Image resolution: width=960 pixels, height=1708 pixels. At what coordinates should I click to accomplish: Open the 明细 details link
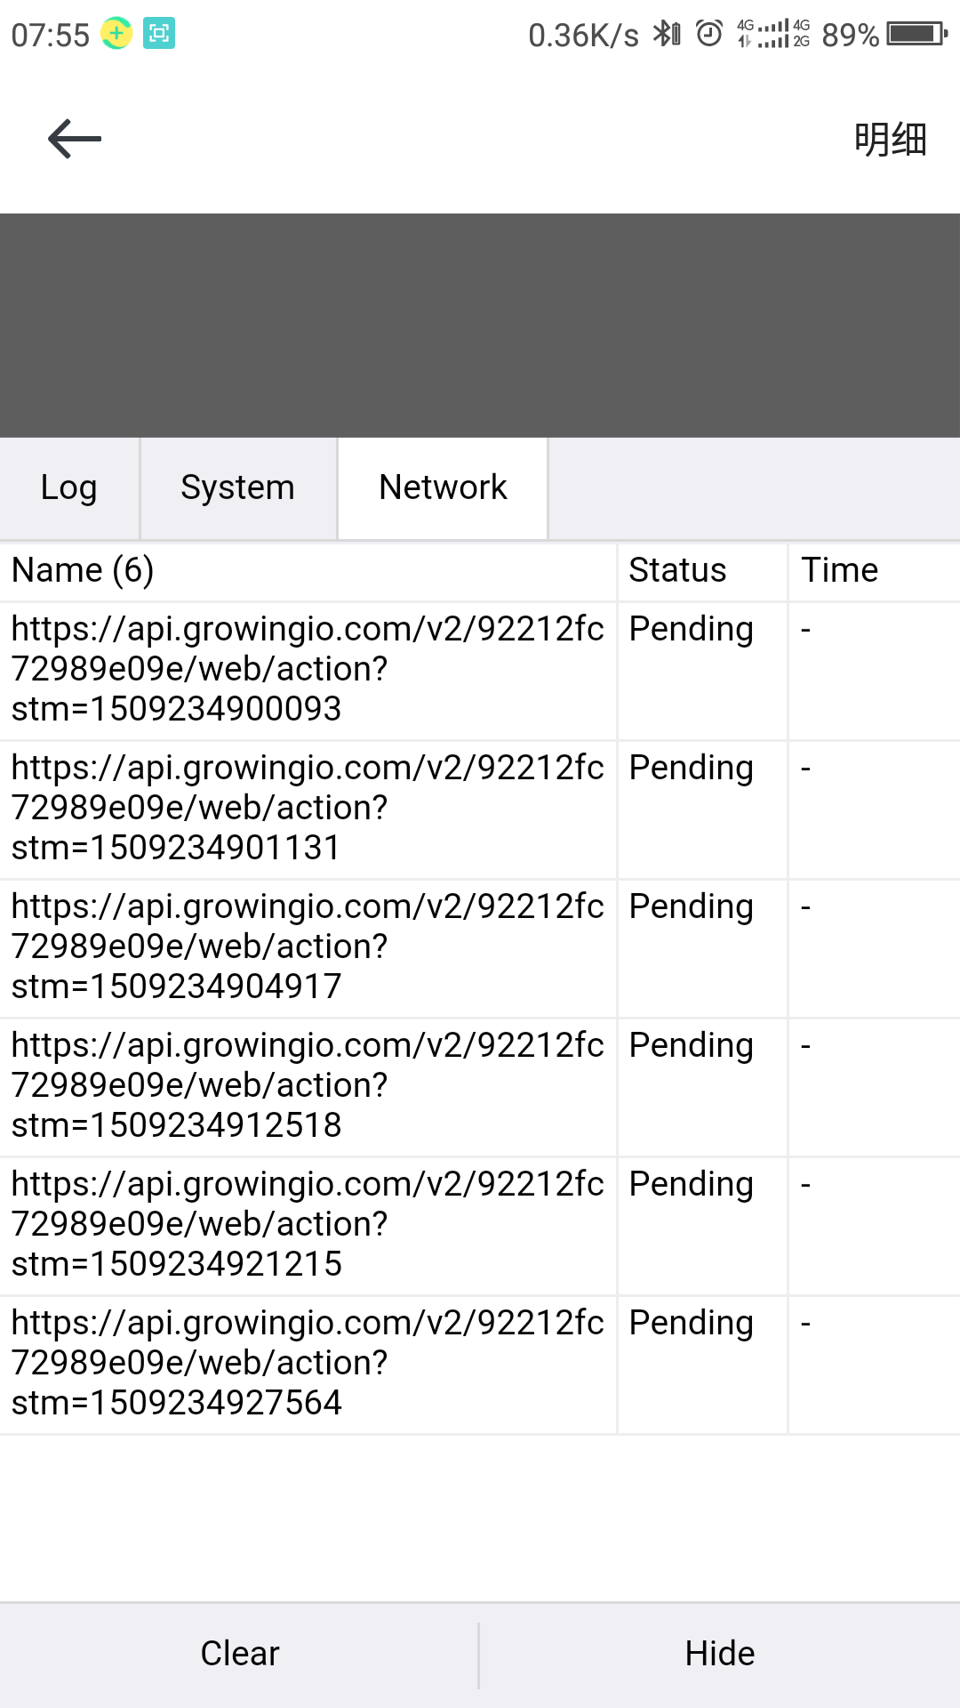coord(890,140)
